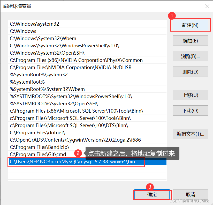The width and height of the screenshot is (213, 205).
Task: Select the plain %SystemRoot% entry
Action: pos(87,82)
